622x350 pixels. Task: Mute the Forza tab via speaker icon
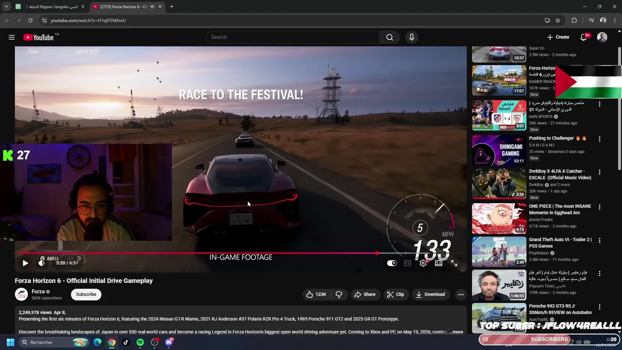(152, 7)
